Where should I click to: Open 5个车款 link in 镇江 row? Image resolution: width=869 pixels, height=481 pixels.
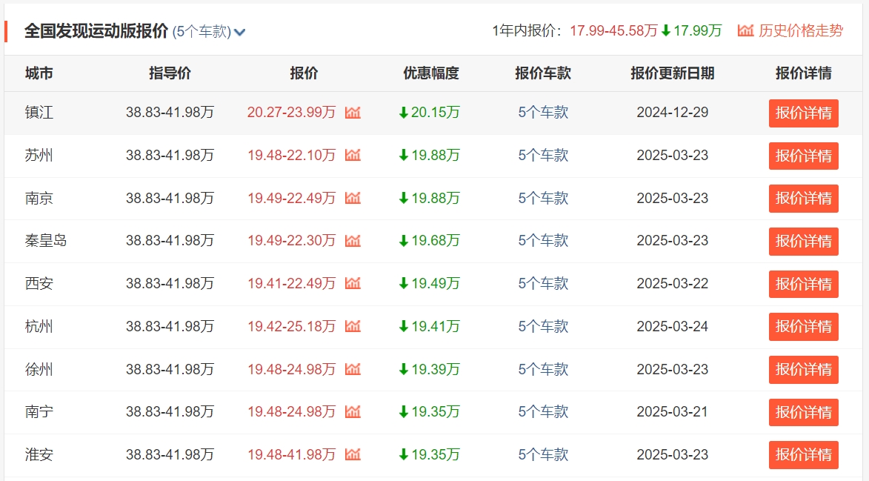543,113
